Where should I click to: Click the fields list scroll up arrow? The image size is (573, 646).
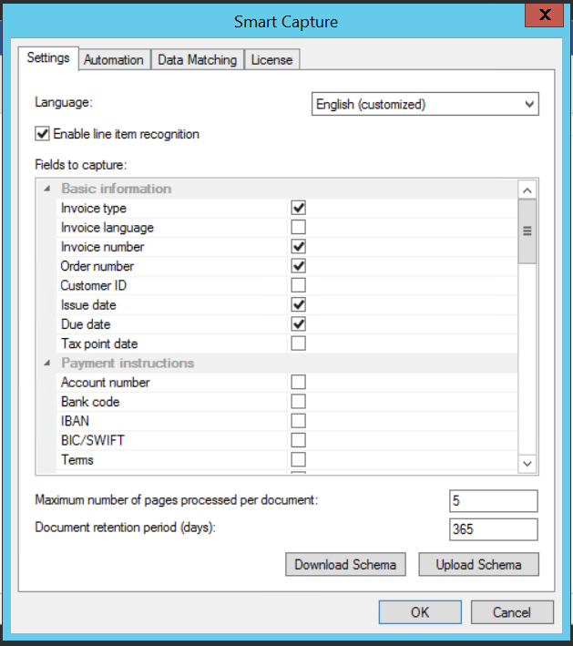[x=527, y=190]
